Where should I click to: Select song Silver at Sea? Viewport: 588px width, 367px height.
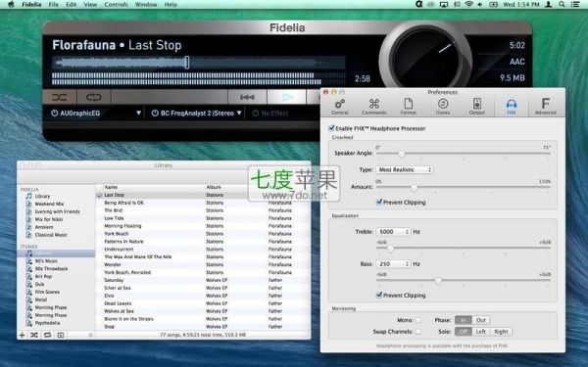point(118,288)
